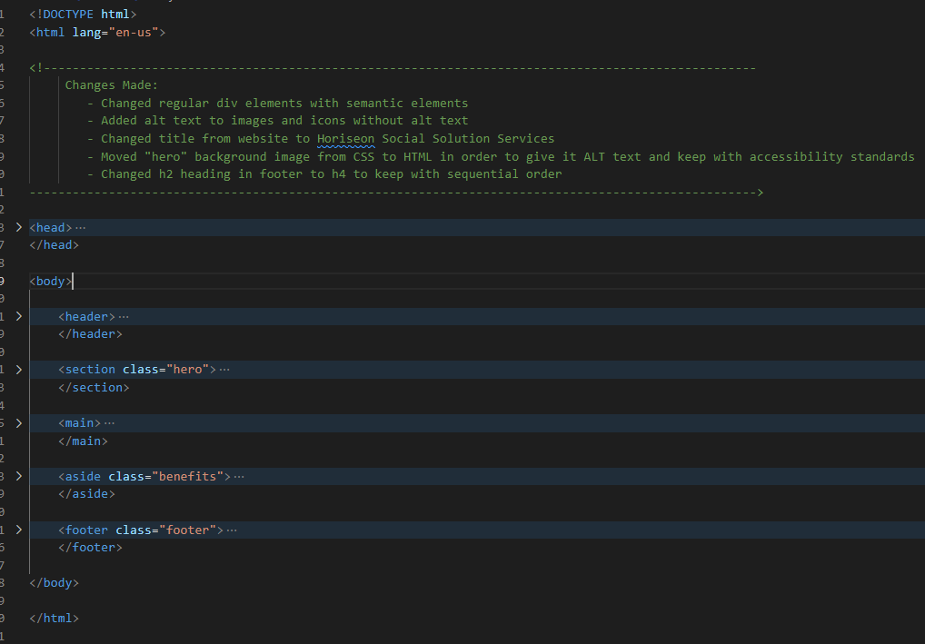
Task: Click the "Changed regular div elements" comment line
Action: (278, 104)
